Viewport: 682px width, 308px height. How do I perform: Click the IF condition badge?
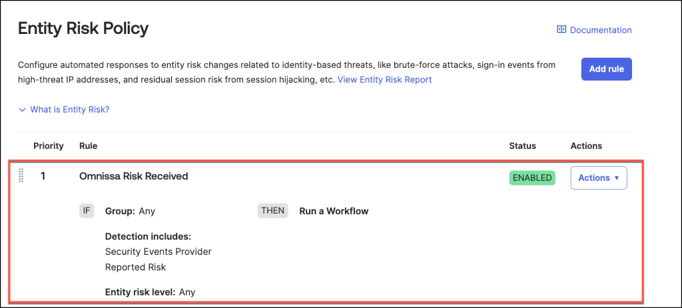coord(86,211)
